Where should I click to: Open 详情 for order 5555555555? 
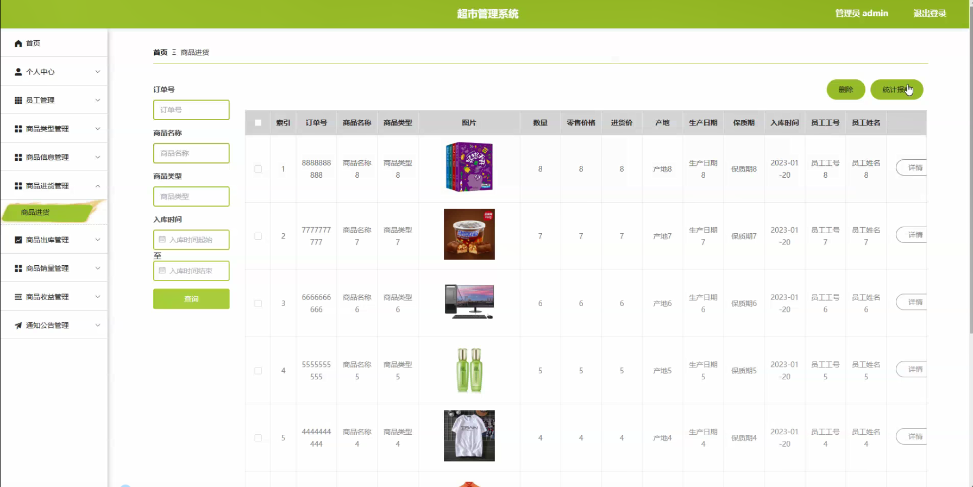tap(912, 370)
